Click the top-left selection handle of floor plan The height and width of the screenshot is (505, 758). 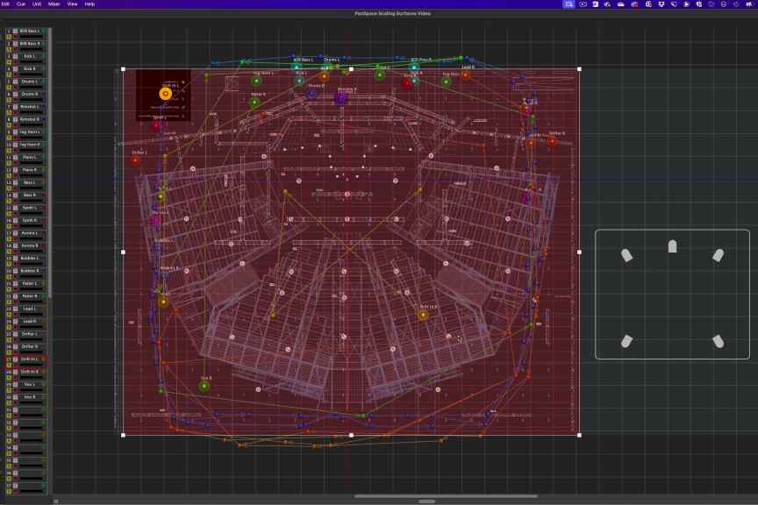(124, 69)
